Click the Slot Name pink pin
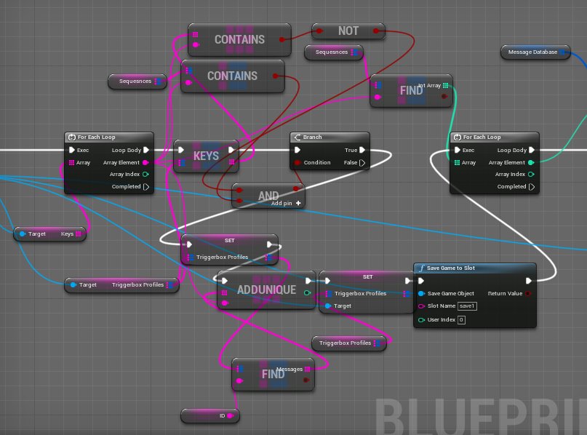The width and height of the screenshot is (587, 435). click(x=421, y=306)
